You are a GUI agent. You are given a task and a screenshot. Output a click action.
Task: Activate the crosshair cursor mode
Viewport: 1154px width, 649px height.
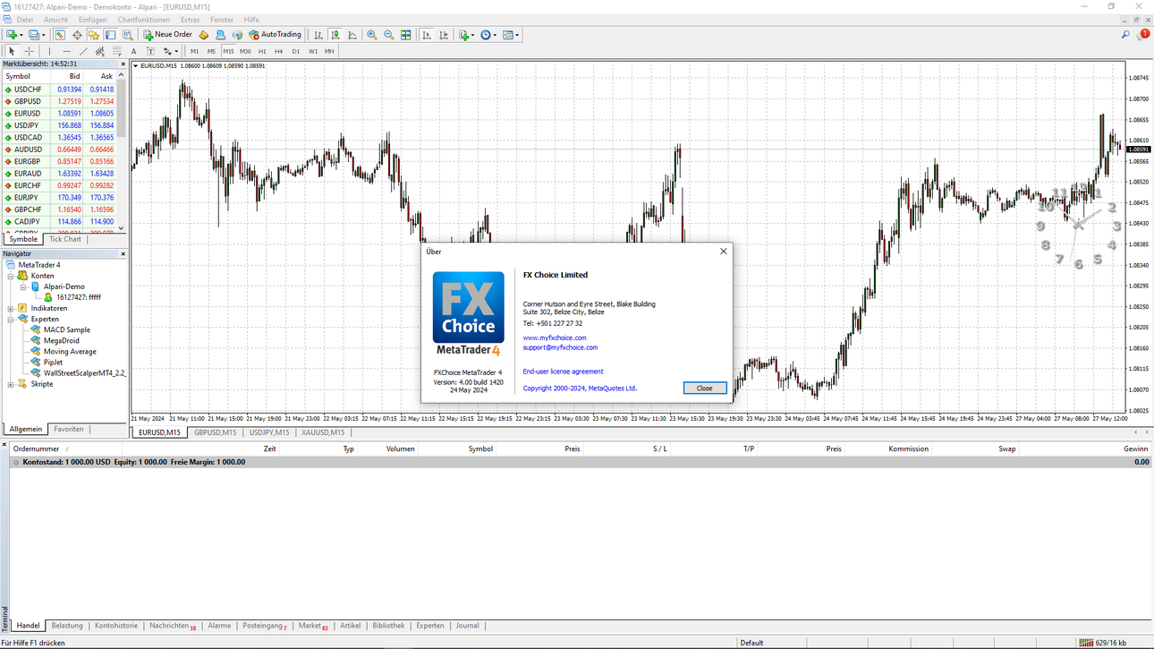coord(29,51)
